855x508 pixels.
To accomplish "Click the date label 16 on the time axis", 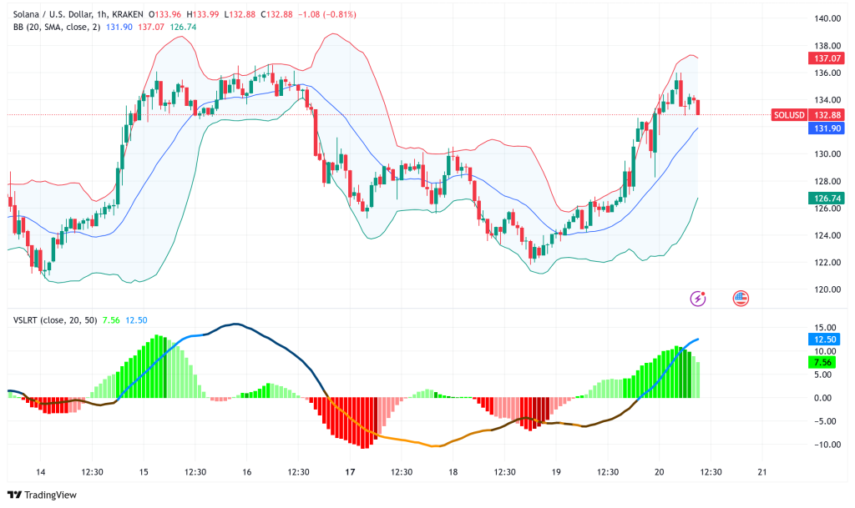I will click(246, 472).
